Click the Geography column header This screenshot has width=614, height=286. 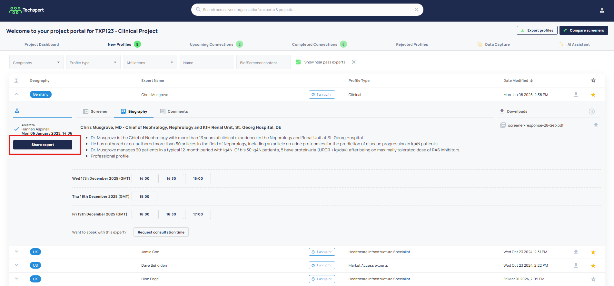tap(40, 81)
